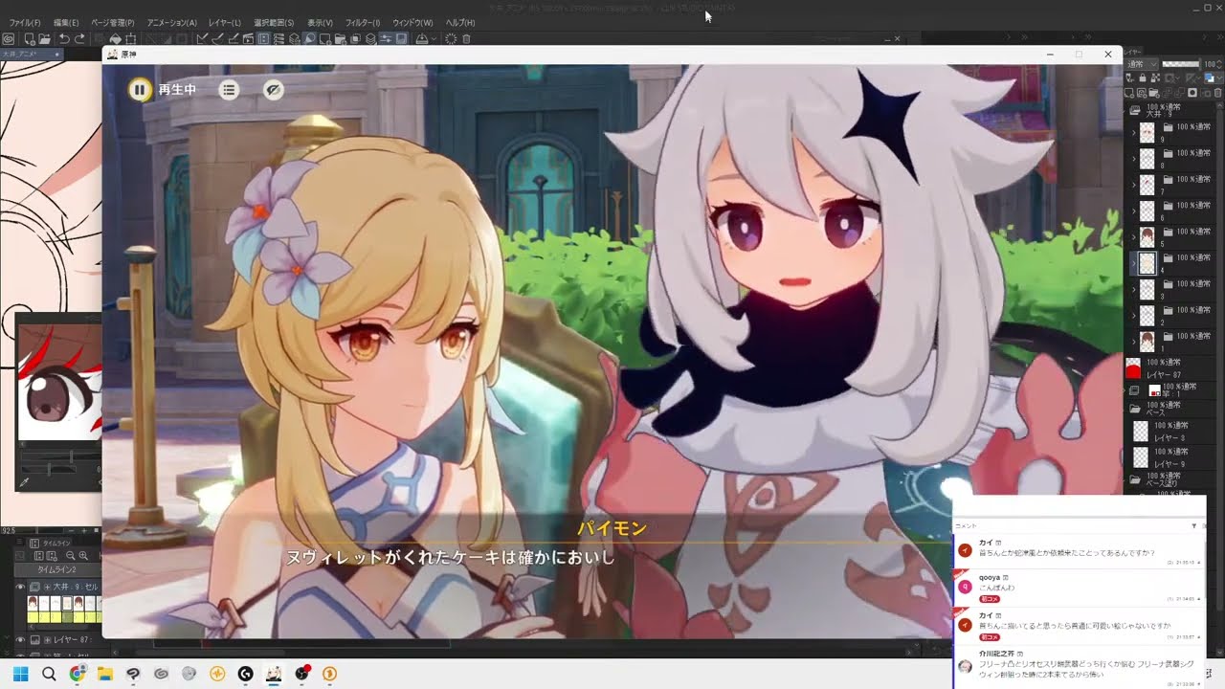Open the hamburger menu in the video player

pos(228,89)
